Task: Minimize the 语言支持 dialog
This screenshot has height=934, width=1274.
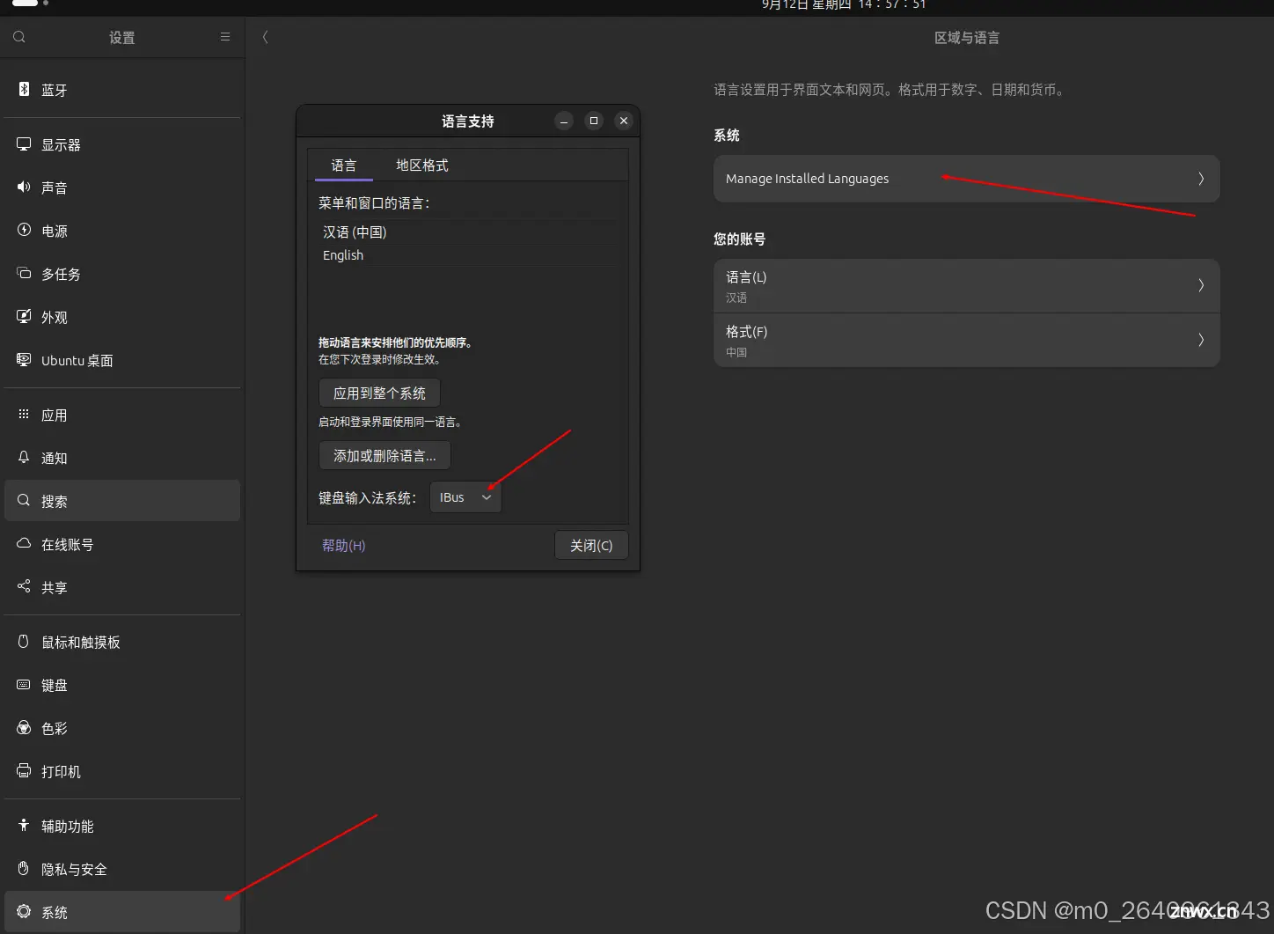Action: pyautogui.click(x=564, y=121)
